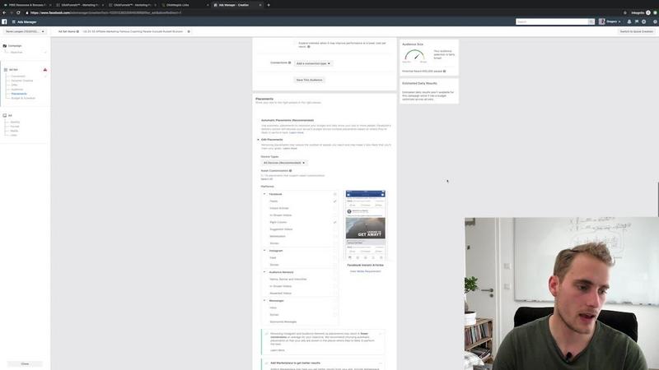Select Automatic Placements radio option
The height and width of the screenshot is (370, 659).
coord(258,120)
